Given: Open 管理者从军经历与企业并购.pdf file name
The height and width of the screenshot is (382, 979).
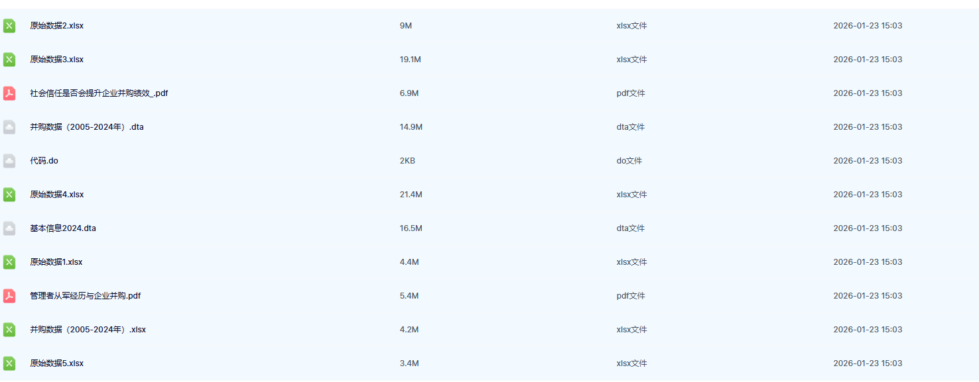Looking at the screenshot, I should click(x=85, y=296).
